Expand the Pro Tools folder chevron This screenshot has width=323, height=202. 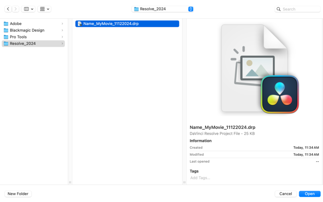pos(62,37)
